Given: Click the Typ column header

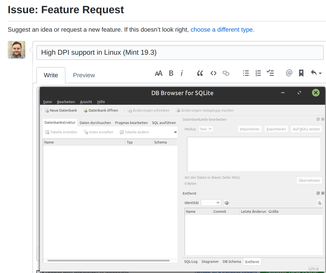Looking at the screenshot, I should point(139,142).
